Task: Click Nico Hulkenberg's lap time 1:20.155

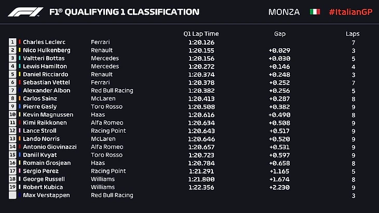Action: click(201, 50)
